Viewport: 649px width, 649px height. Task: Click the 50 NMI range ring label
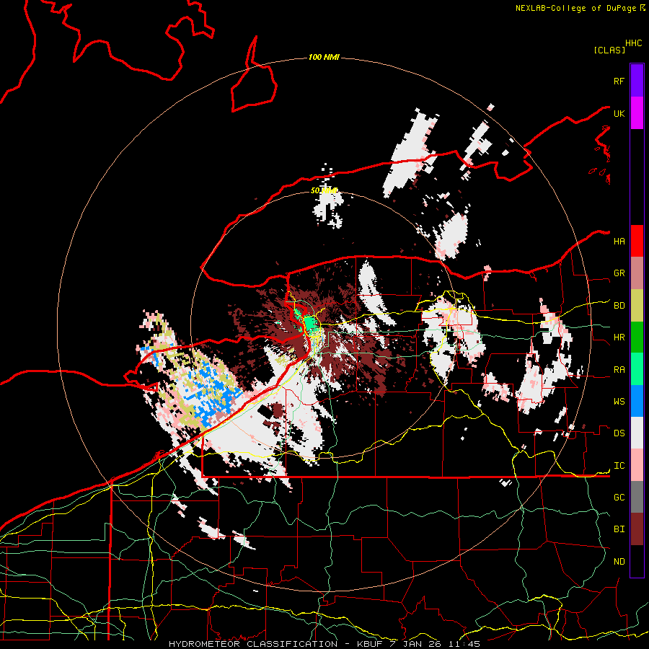click(324, 191)
